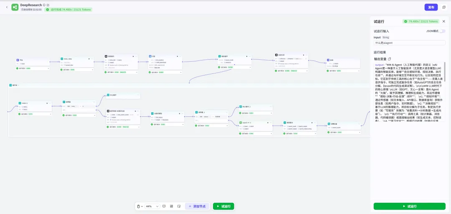Viewport: 451px width, 214px height.
Task: Click the index+1 node icon
Action: point(20,103)
